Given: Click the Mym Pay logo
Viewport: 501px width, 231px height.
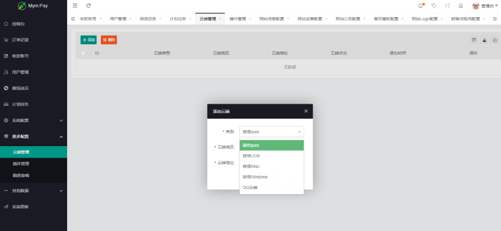Looking at the screenshot, I should coord(33,6).
